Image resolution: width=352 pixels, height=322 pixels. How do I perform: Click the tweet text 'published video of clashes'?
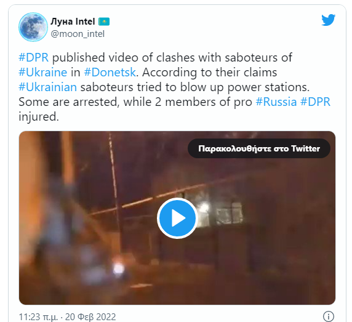(x=124, y=57)
